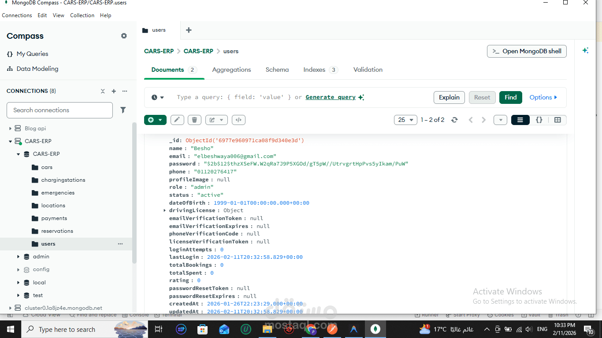This screenshot has height=338, width=602.
Task: Open the Help menu
Action: pyautogui.click(x=106, y=15)
